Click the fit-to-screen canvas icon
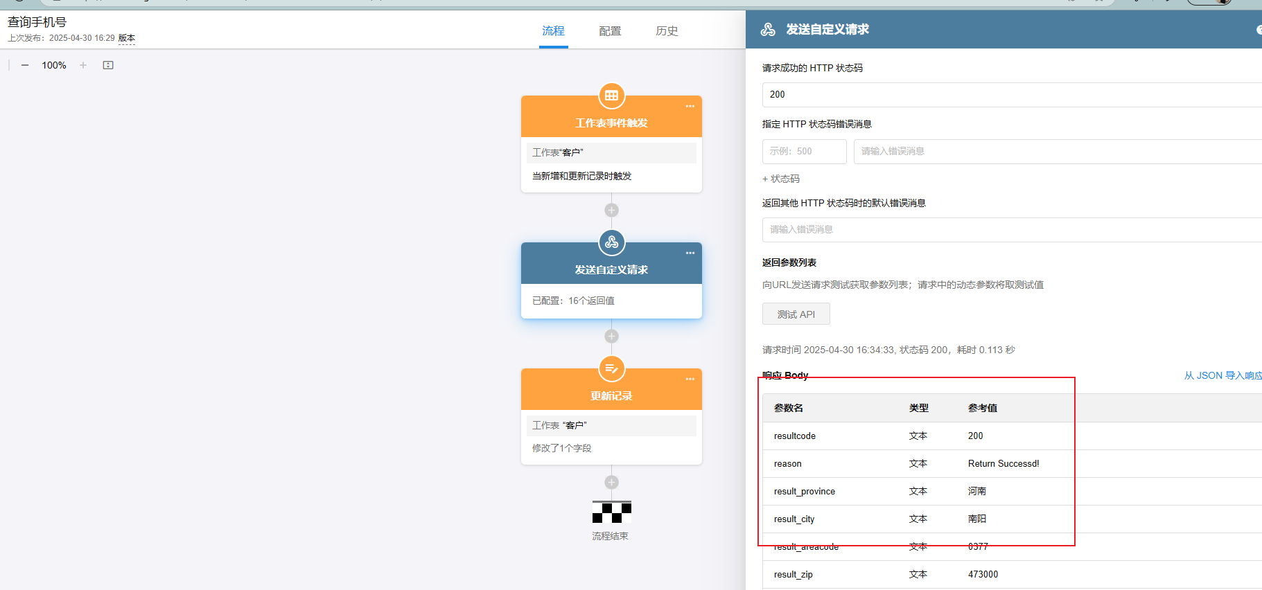1262x590 pixels. (x=108, y=65)
